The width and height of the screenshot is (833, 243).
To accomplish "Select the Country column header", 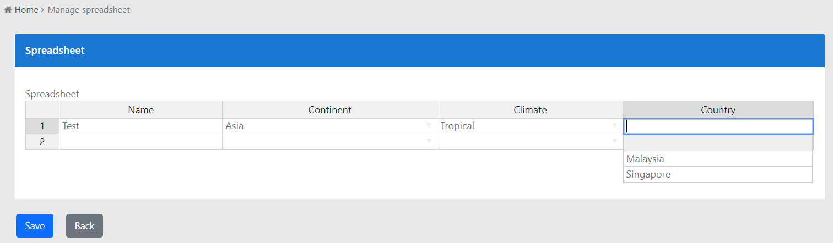I will click(x=718, y=110).
